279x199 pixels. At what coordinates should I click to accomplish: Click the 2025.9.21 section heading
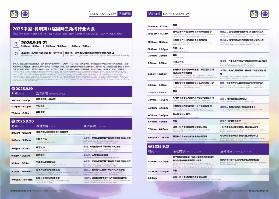pos(161,146)
